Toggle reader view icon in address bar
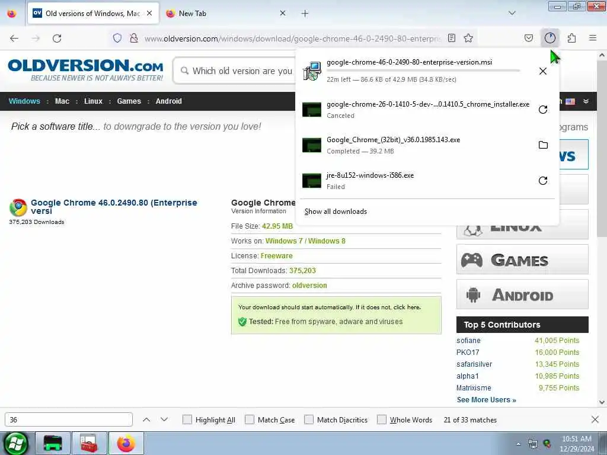Image resolution: width=607 pixels, height=455 pixels. 451,38
